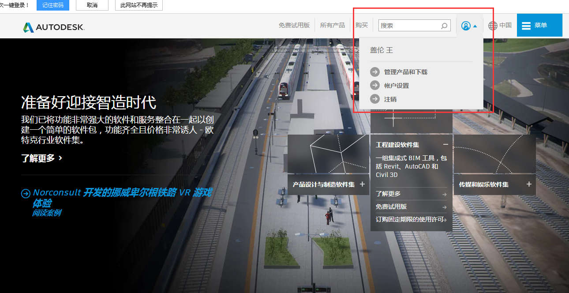Open 所有产品 in top navigation
This screenshot has width=569, height=293.
333,25
